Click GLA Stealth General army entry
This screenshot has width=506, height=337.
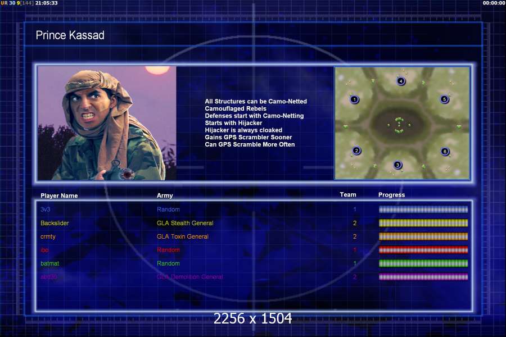[x=185, y=223]
